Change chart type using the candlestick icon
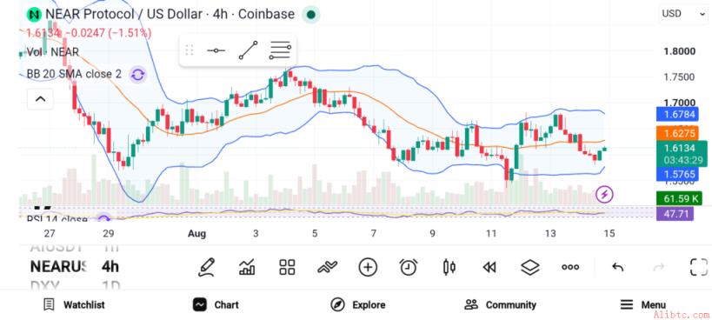 click(x=449, y=267)
